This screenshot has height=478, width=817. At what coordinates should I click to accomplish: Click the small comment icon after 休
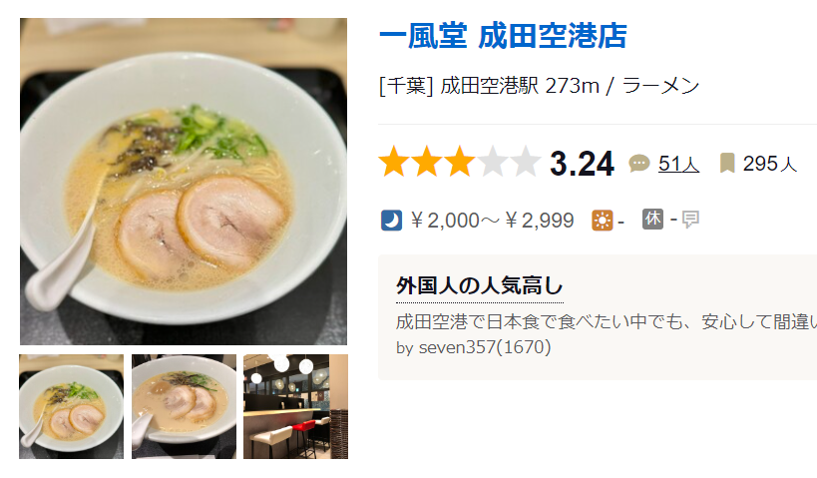click(690, 220)
